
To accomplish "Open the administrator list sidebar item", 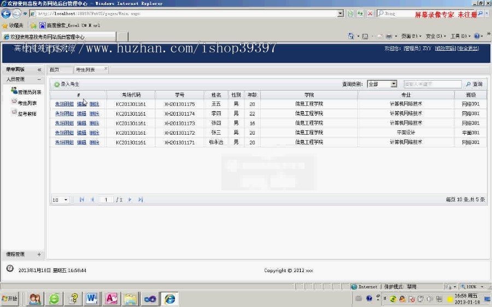I will 26,92.
